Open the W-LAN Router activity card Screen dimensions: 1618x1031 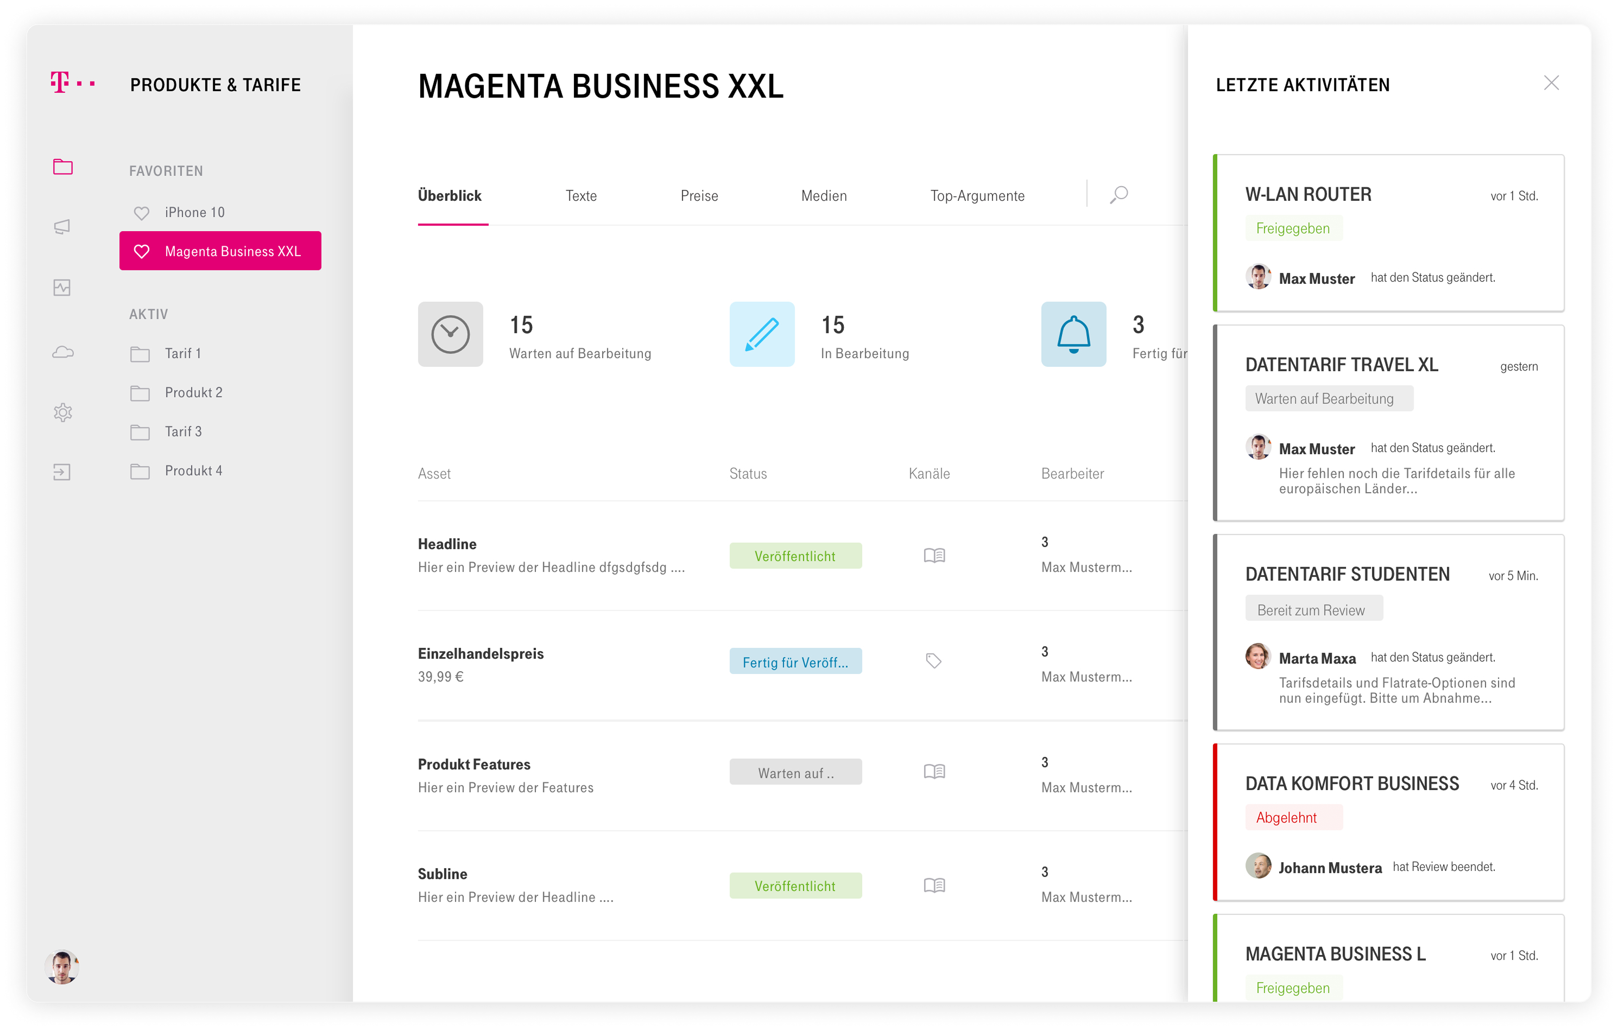(x=1389, y=233)
